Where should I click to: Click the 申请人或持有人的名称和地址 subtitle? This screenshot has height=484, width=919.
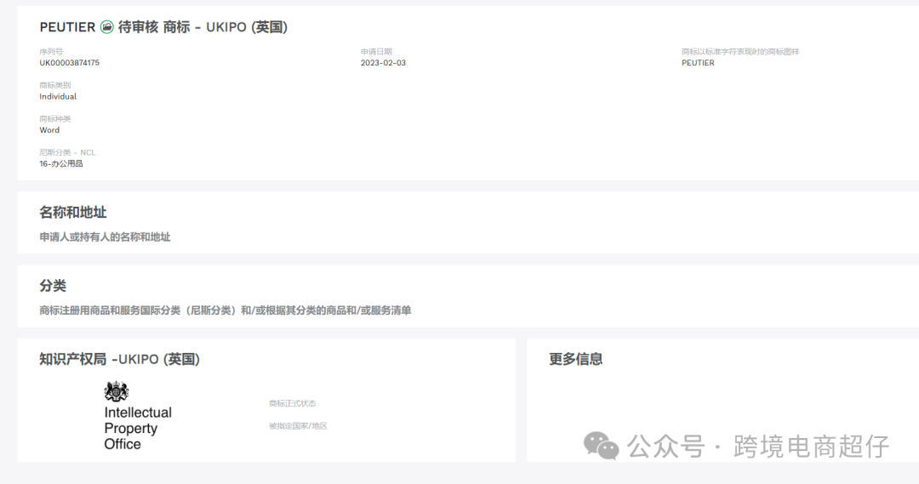tap(105, 237)
